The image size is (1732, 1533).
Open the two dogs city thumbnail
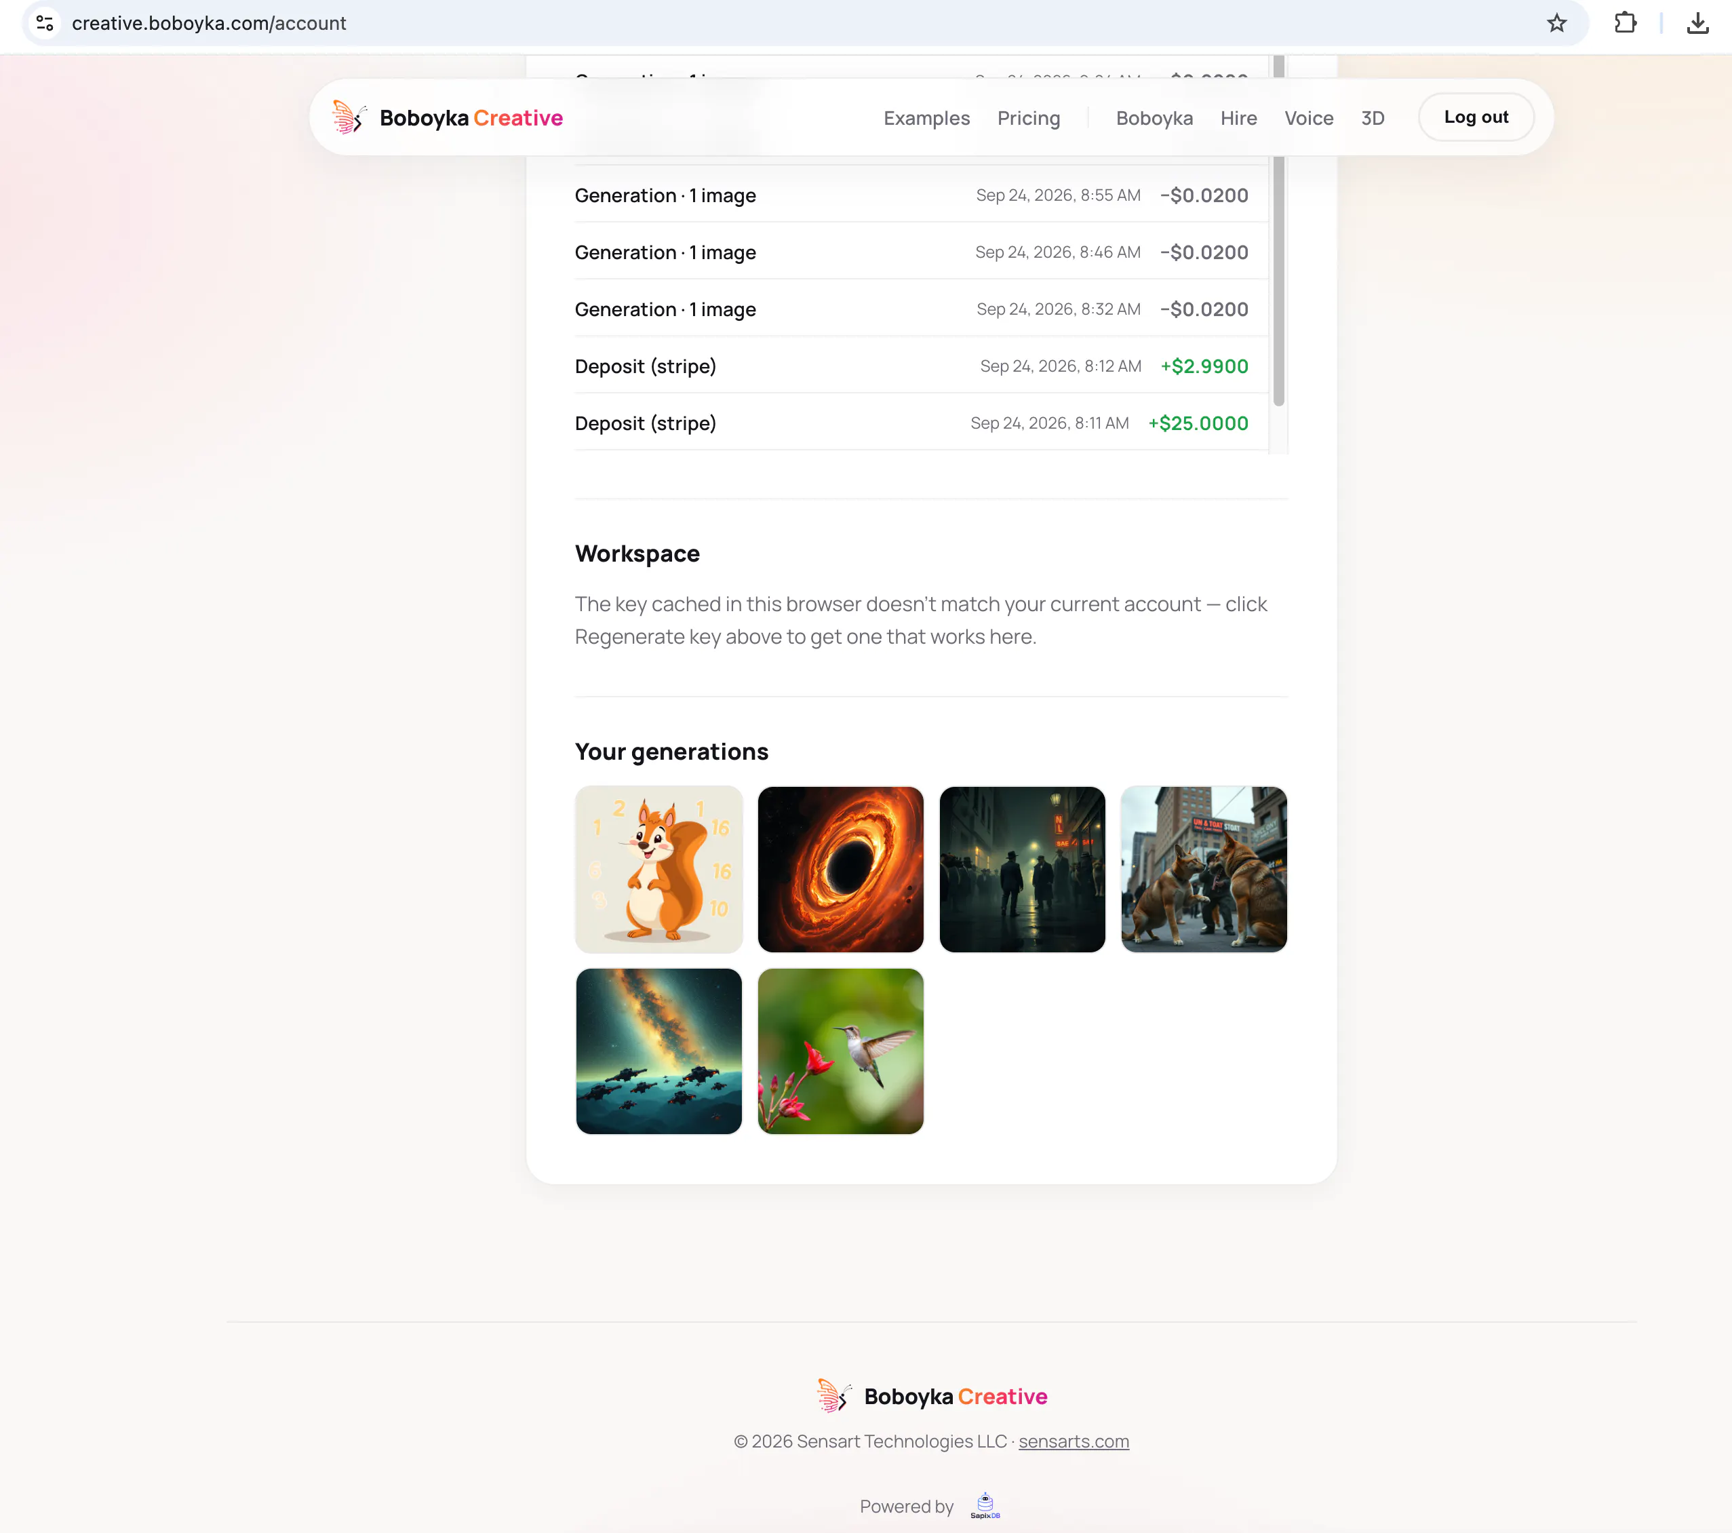pos(1204,869)
